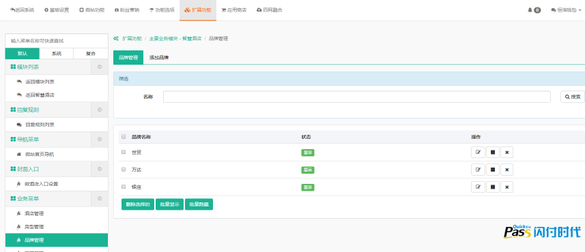Delete the 世贸 brand with X icon
Image resolution: width=585 pixels, height=252 pixels.
(x=506, y=153)
